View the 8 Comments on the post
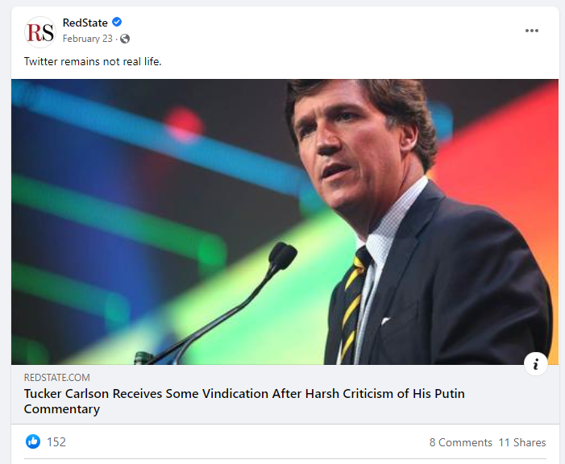Viewport: 565px width, 464px height. click(x=460, y=442)
